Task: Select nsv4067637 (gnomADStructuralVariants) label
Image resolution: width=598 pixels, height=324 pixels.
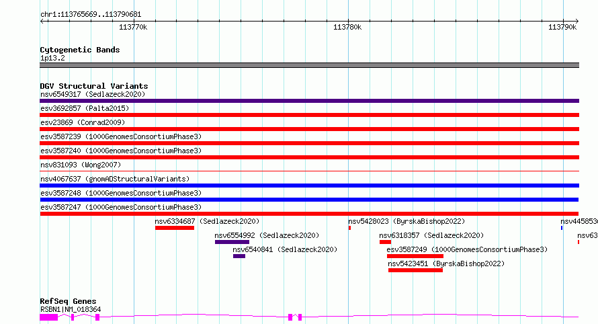Action: tap(115, 179)
